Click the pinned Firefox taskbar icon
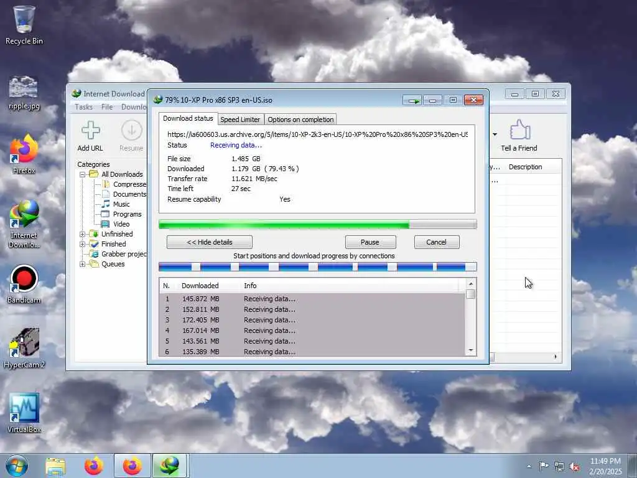 [x=94, y=466]
